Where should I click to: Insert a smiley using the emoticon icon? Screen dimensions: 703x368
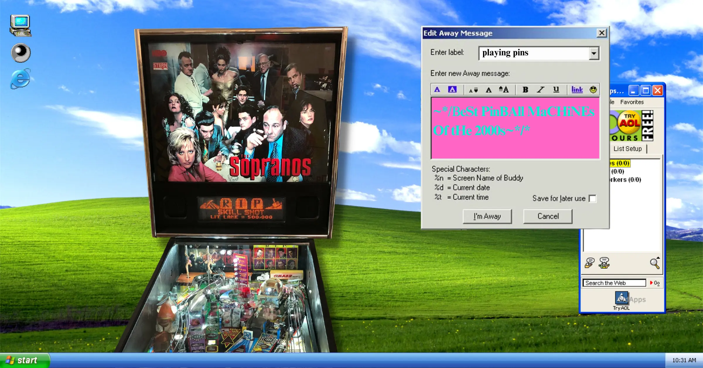(x=592, y=89)
